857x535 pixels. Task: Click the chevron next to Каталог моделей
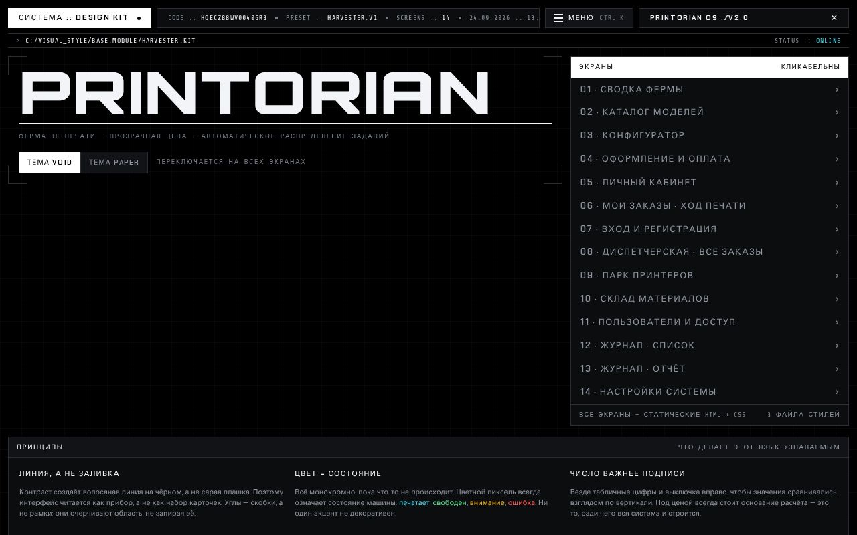click(837, 112)
